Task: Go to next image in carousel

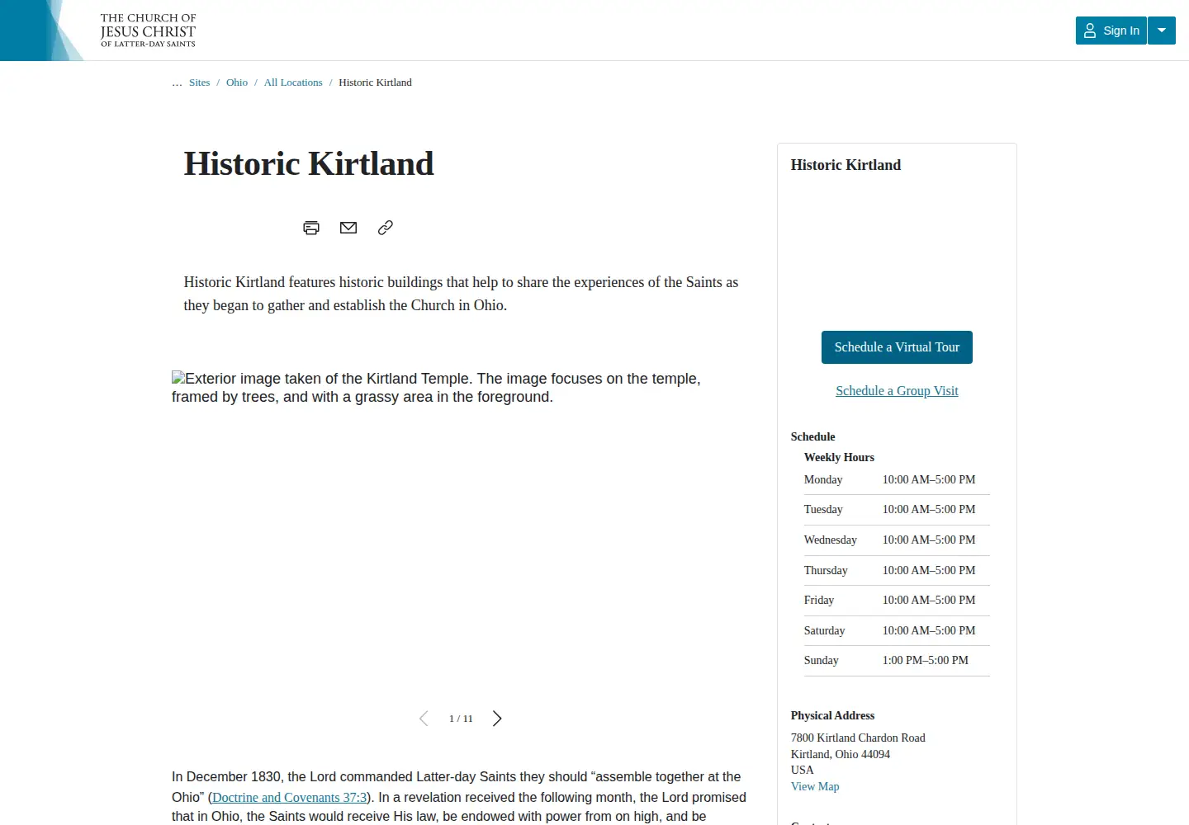Action: (x=497, y=719)
